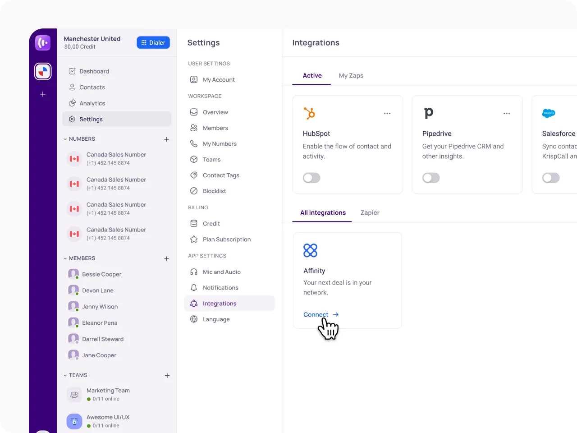The width and height of the screenshot is (577, 433).
Task: Connect the Affinity integration
Action: [321, 315]
